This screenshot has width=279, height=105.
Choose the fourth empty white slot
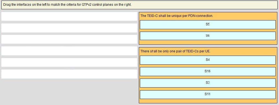pos(69,51)
